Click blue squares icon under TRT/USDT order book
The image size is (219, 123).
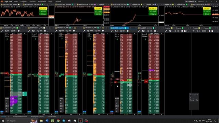(29, 112)
